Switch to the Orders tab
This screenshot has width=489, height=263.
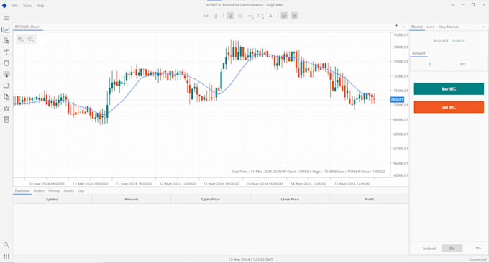pos(39,191)
